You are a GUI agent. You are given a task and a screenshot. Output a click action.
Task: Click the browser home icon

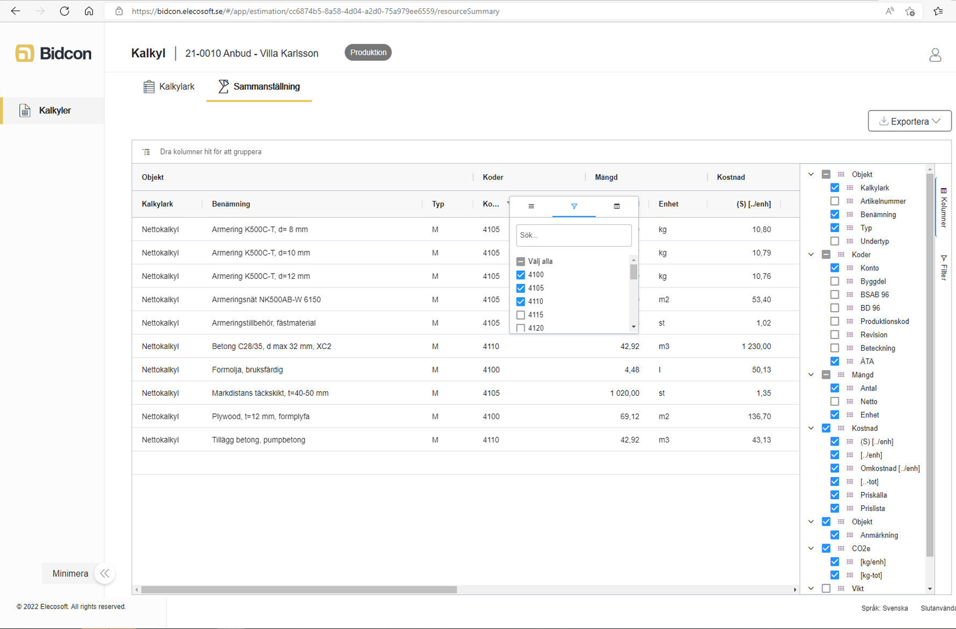(x=89, y=11)
